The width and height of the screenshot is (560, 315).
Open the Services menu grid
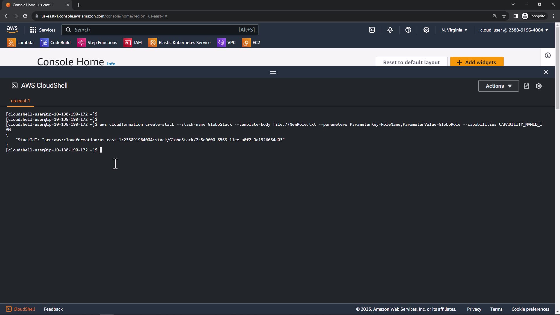[x=43, y=30]
